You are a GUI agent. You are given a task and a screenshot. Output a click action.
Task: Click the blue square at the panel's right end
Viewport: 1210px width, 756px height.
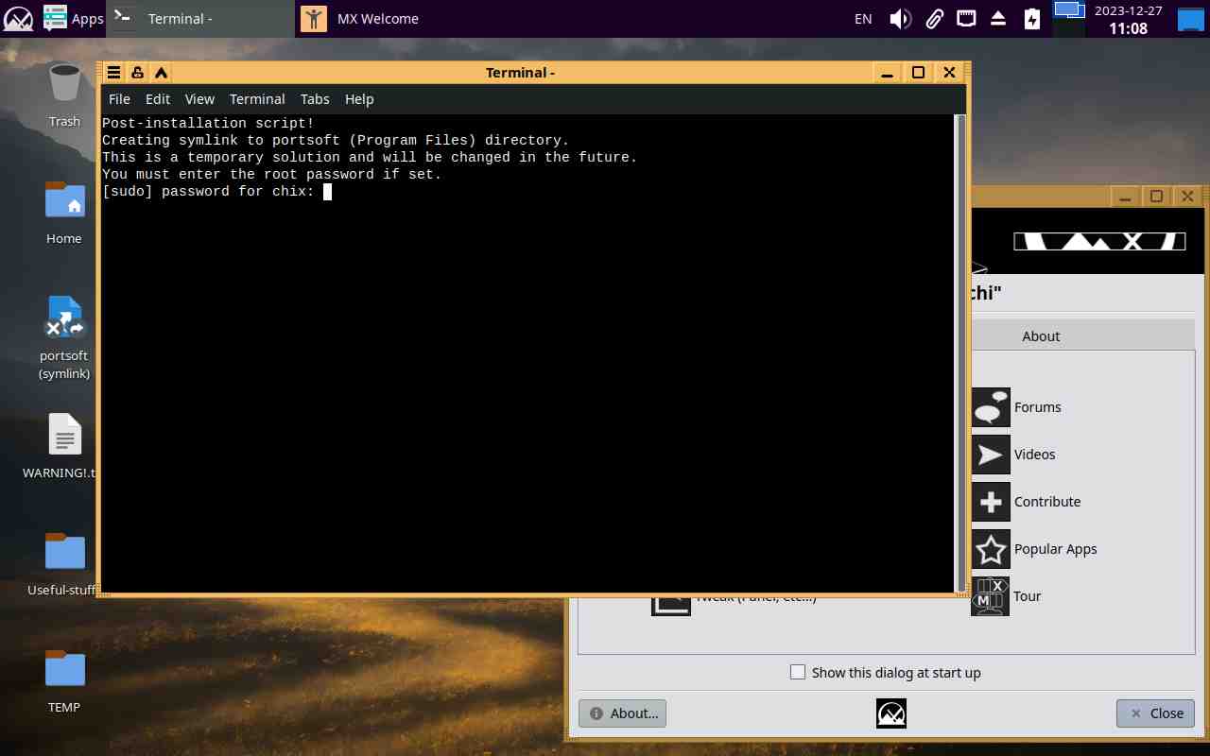[1191, 18]
